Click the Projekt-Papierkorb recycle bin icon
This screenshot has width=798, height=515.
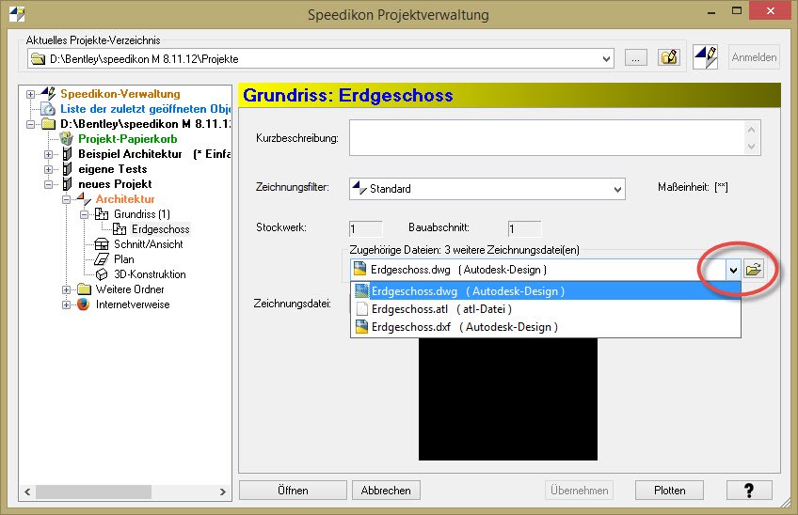coord(66,139)
